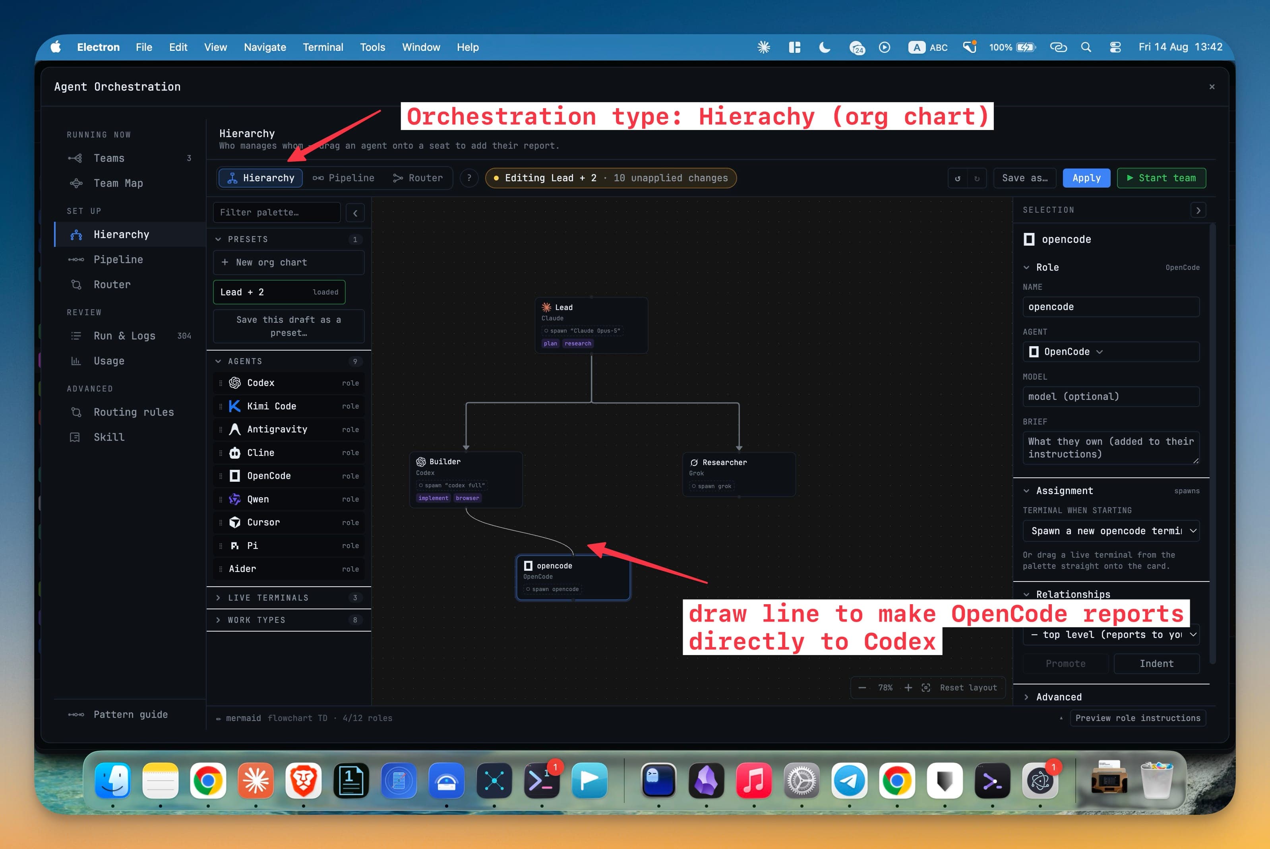1270x849 pixels.
Task: Open the Terminal When Starting dropdown
Action: coord(1111,531)
